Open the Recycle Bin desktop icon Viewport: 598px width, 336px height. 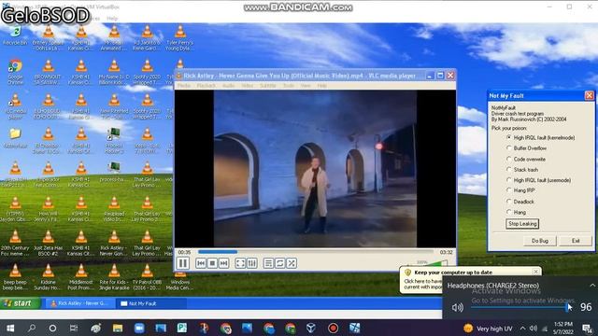[x=15, y=35]
